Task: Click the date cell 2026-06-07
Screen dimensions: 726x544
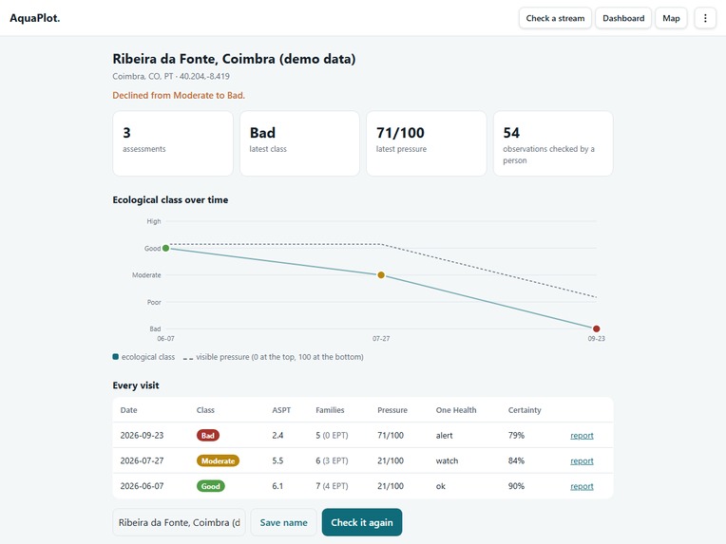Action: [x=143, y=486]
